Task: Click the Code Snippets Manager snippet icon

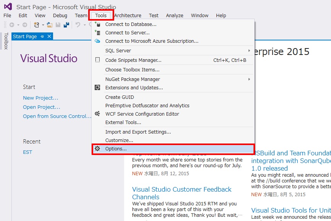Action: (x=97, y=60)
